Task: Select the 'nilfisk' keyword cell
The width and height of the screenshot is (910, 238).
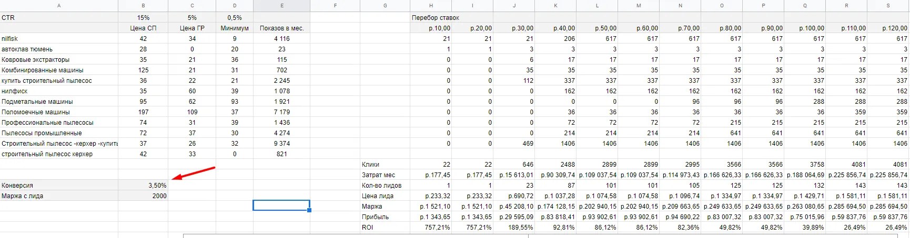Action: (x=59, y=38)
